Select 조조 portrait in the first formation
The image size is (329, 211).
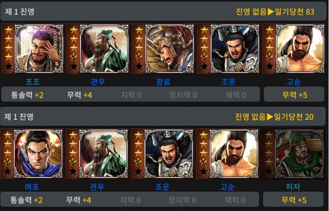click(39, 49)
